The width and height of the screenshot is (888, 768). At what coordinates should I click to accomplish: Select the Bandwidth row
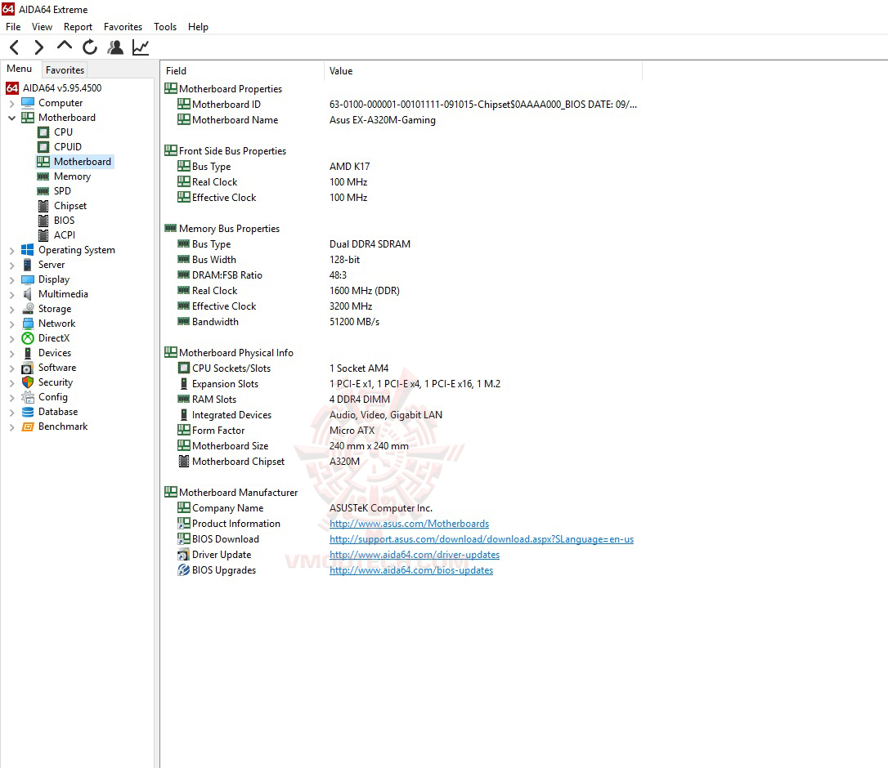[402, 321]
